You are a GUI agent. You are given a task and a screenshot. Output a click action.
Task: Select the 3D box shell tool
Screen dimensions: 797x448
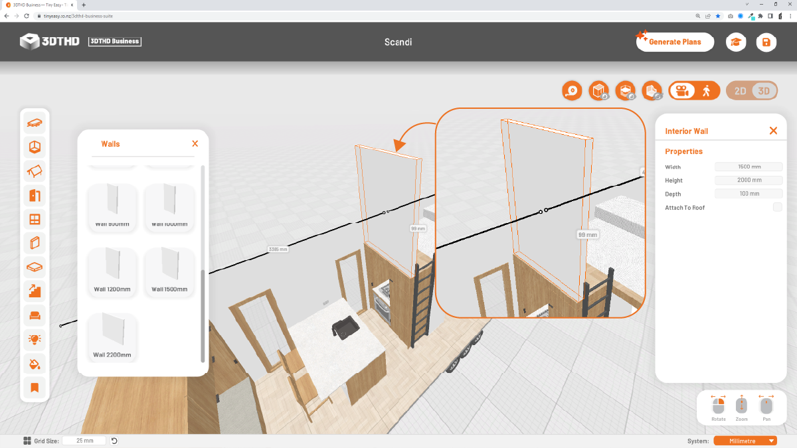[x=35, y=147]
